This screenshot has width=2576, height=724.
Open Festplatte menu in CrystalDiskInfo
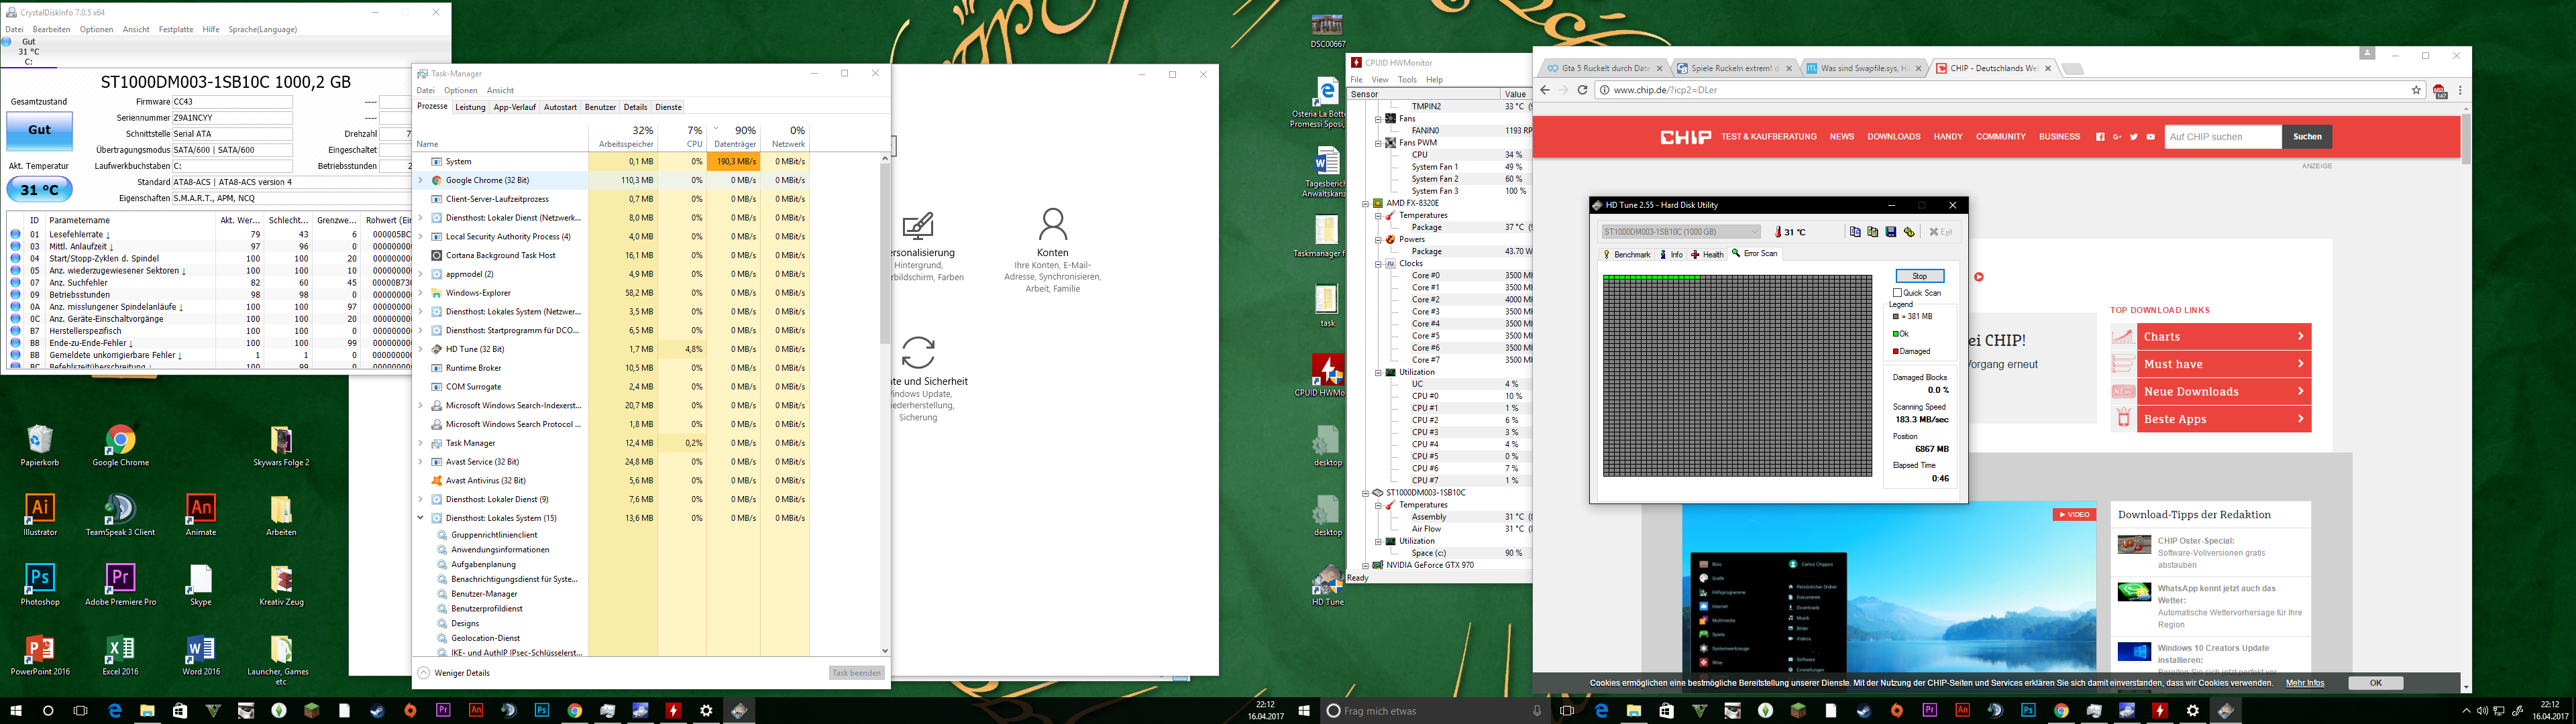(x=176, y=29)
